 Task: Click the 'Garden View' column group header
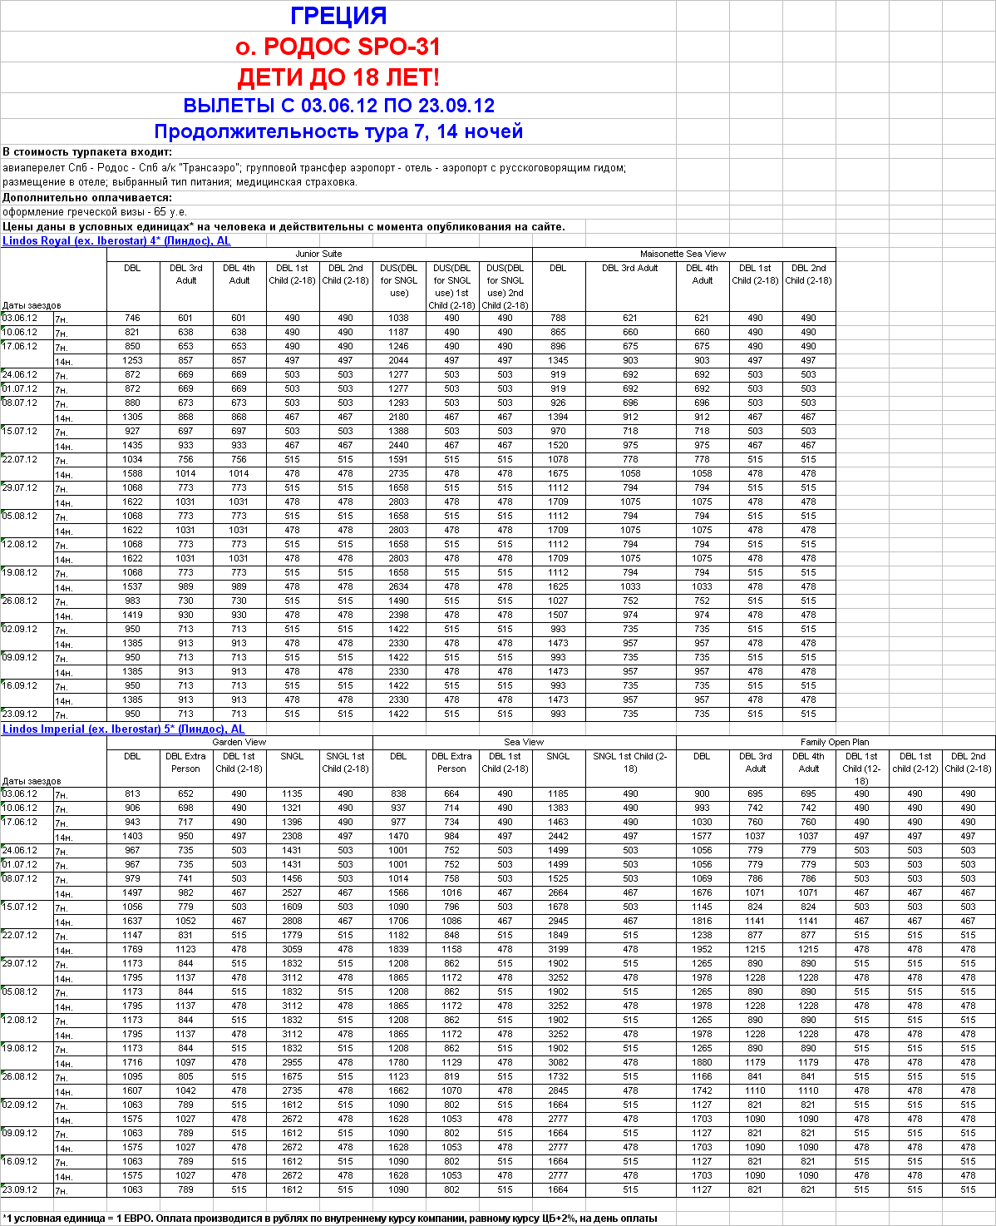point(239,742)
